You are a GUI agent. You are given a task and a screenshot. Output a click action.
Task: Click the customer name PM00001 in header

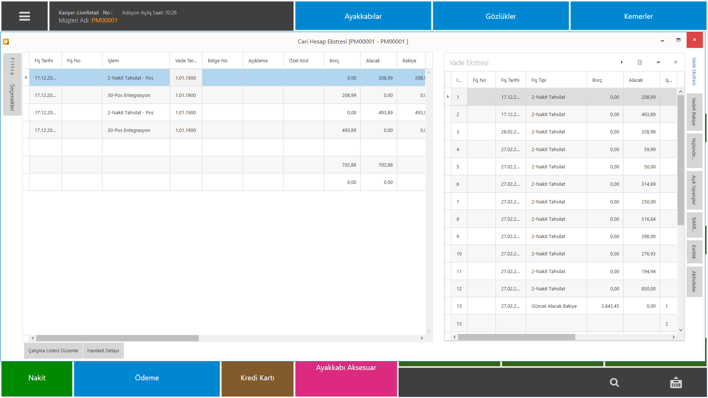104,21
